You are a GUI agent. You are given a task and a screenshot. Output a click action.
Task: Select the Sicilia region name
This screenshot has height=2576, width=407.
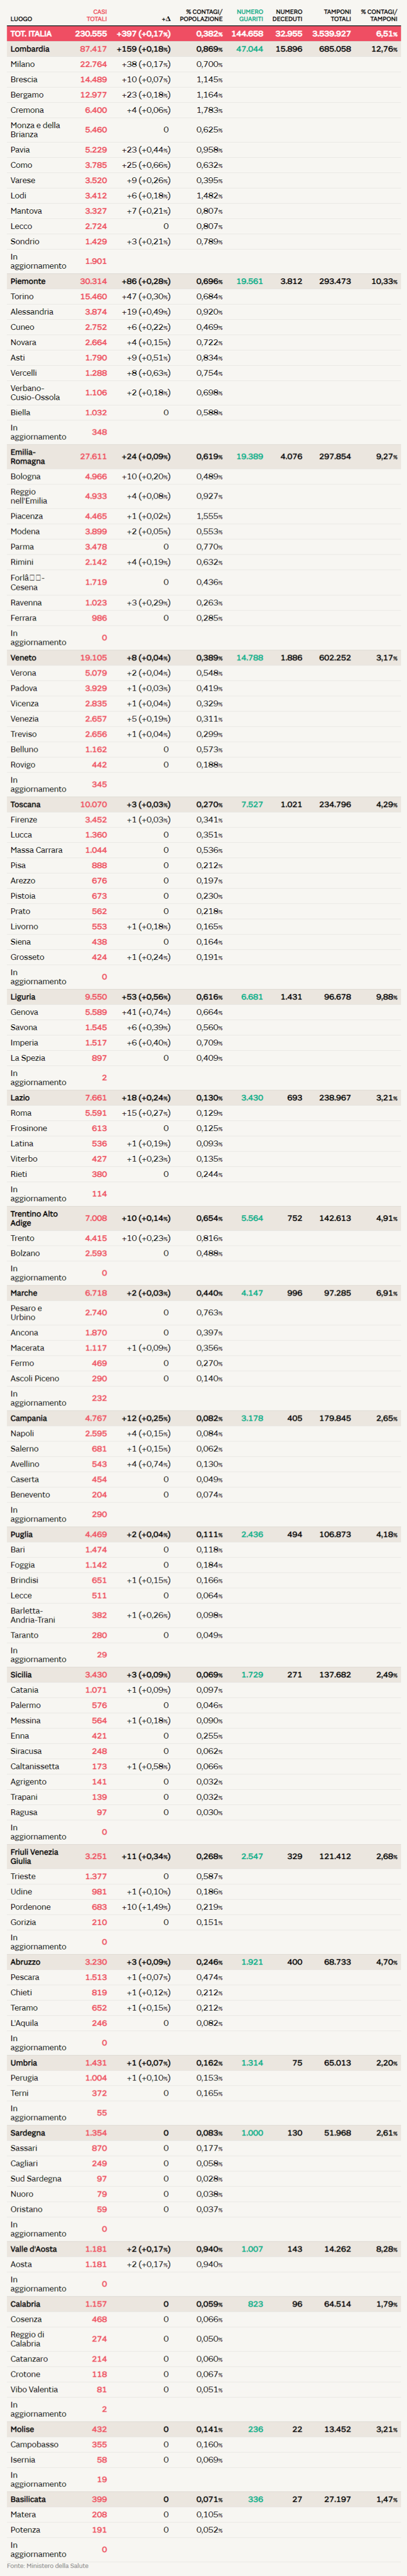click(21, 1675)
